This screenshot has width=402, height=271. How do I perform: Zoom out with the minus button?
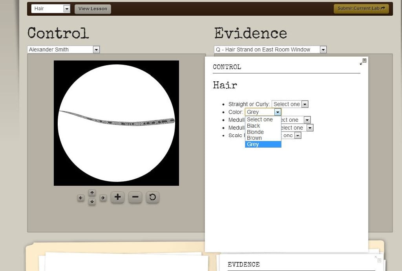point(135,197)
